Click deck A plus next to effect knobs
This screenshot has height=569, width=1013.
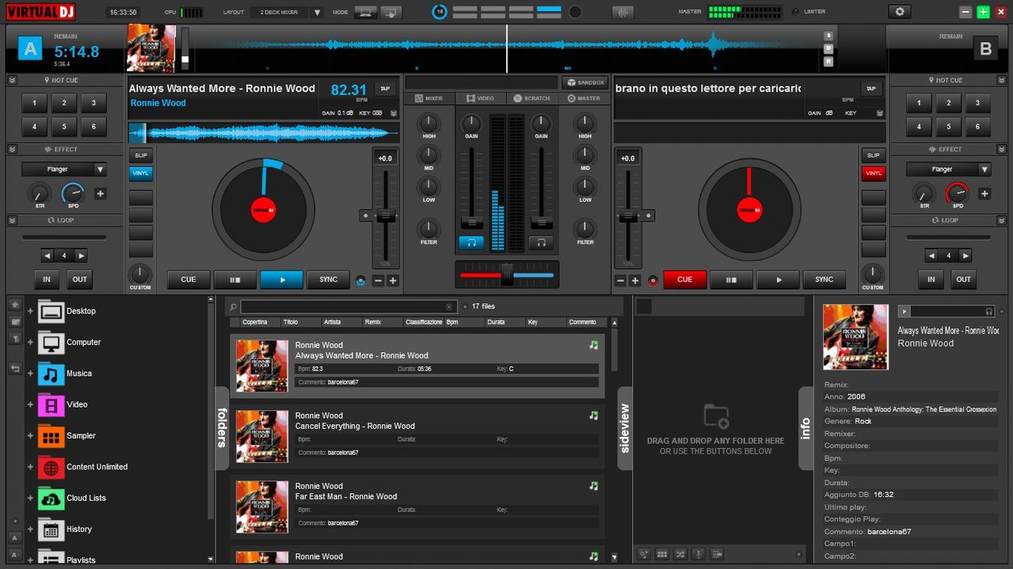[101, 194]
